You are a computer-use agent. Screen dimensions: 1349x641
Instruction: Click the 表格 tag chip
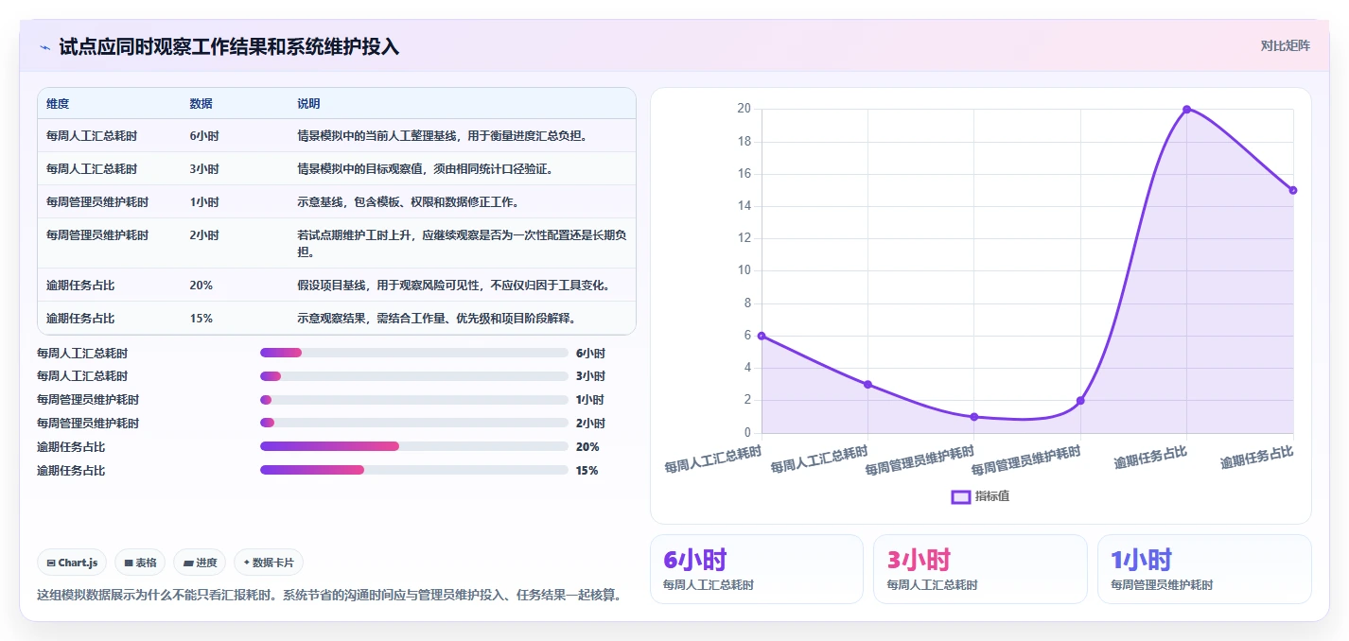[x=140, y=563]
